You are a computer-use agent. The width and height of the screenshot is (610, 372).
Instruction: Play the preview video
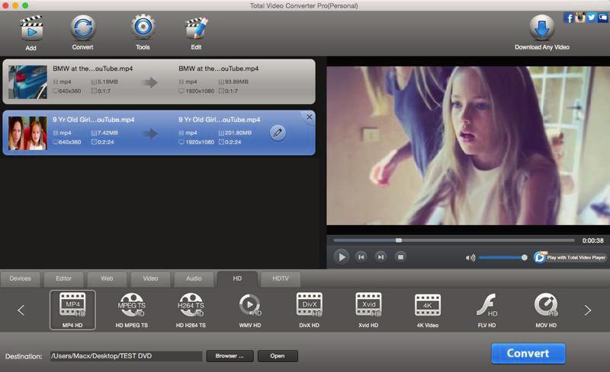click(341, 257)
